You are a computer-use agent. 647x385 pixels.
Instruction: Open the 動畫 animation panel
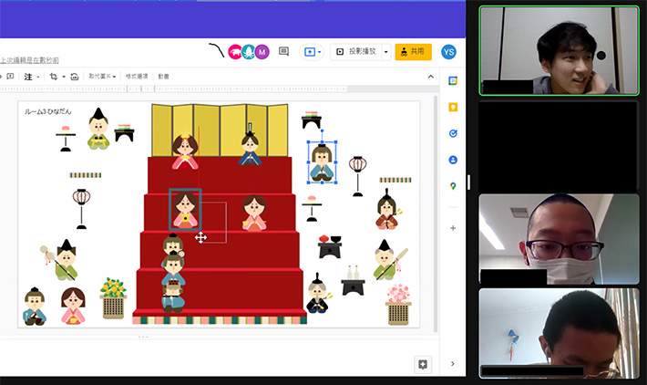[x=163, y=77]
